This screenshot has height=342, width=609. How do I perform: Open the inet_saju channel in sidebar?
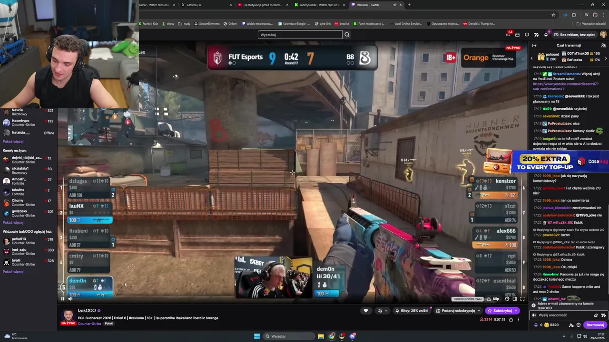[29, 252]
